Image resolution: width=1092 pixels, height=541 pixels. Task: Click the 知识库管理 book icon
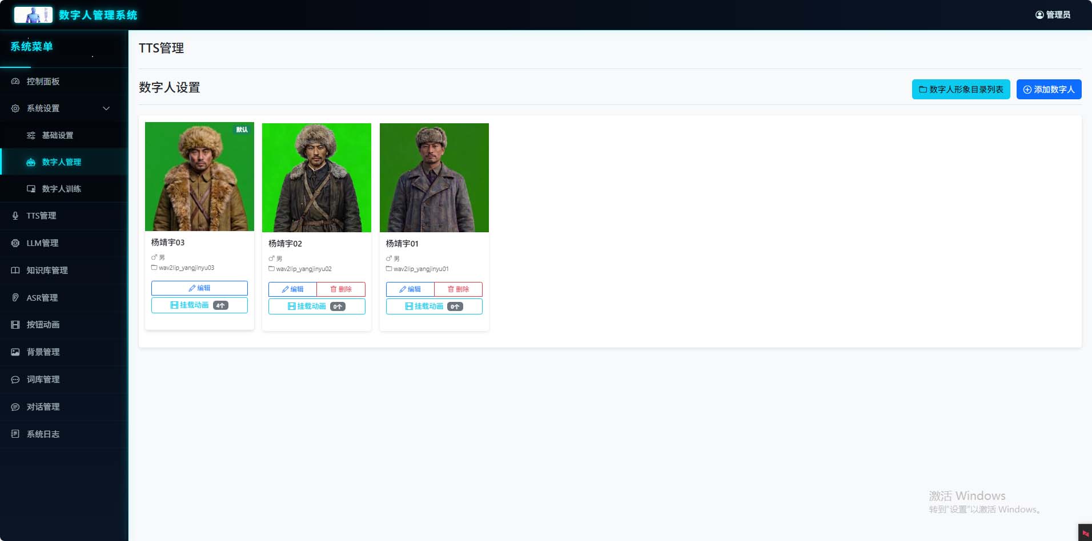(15, 270)
